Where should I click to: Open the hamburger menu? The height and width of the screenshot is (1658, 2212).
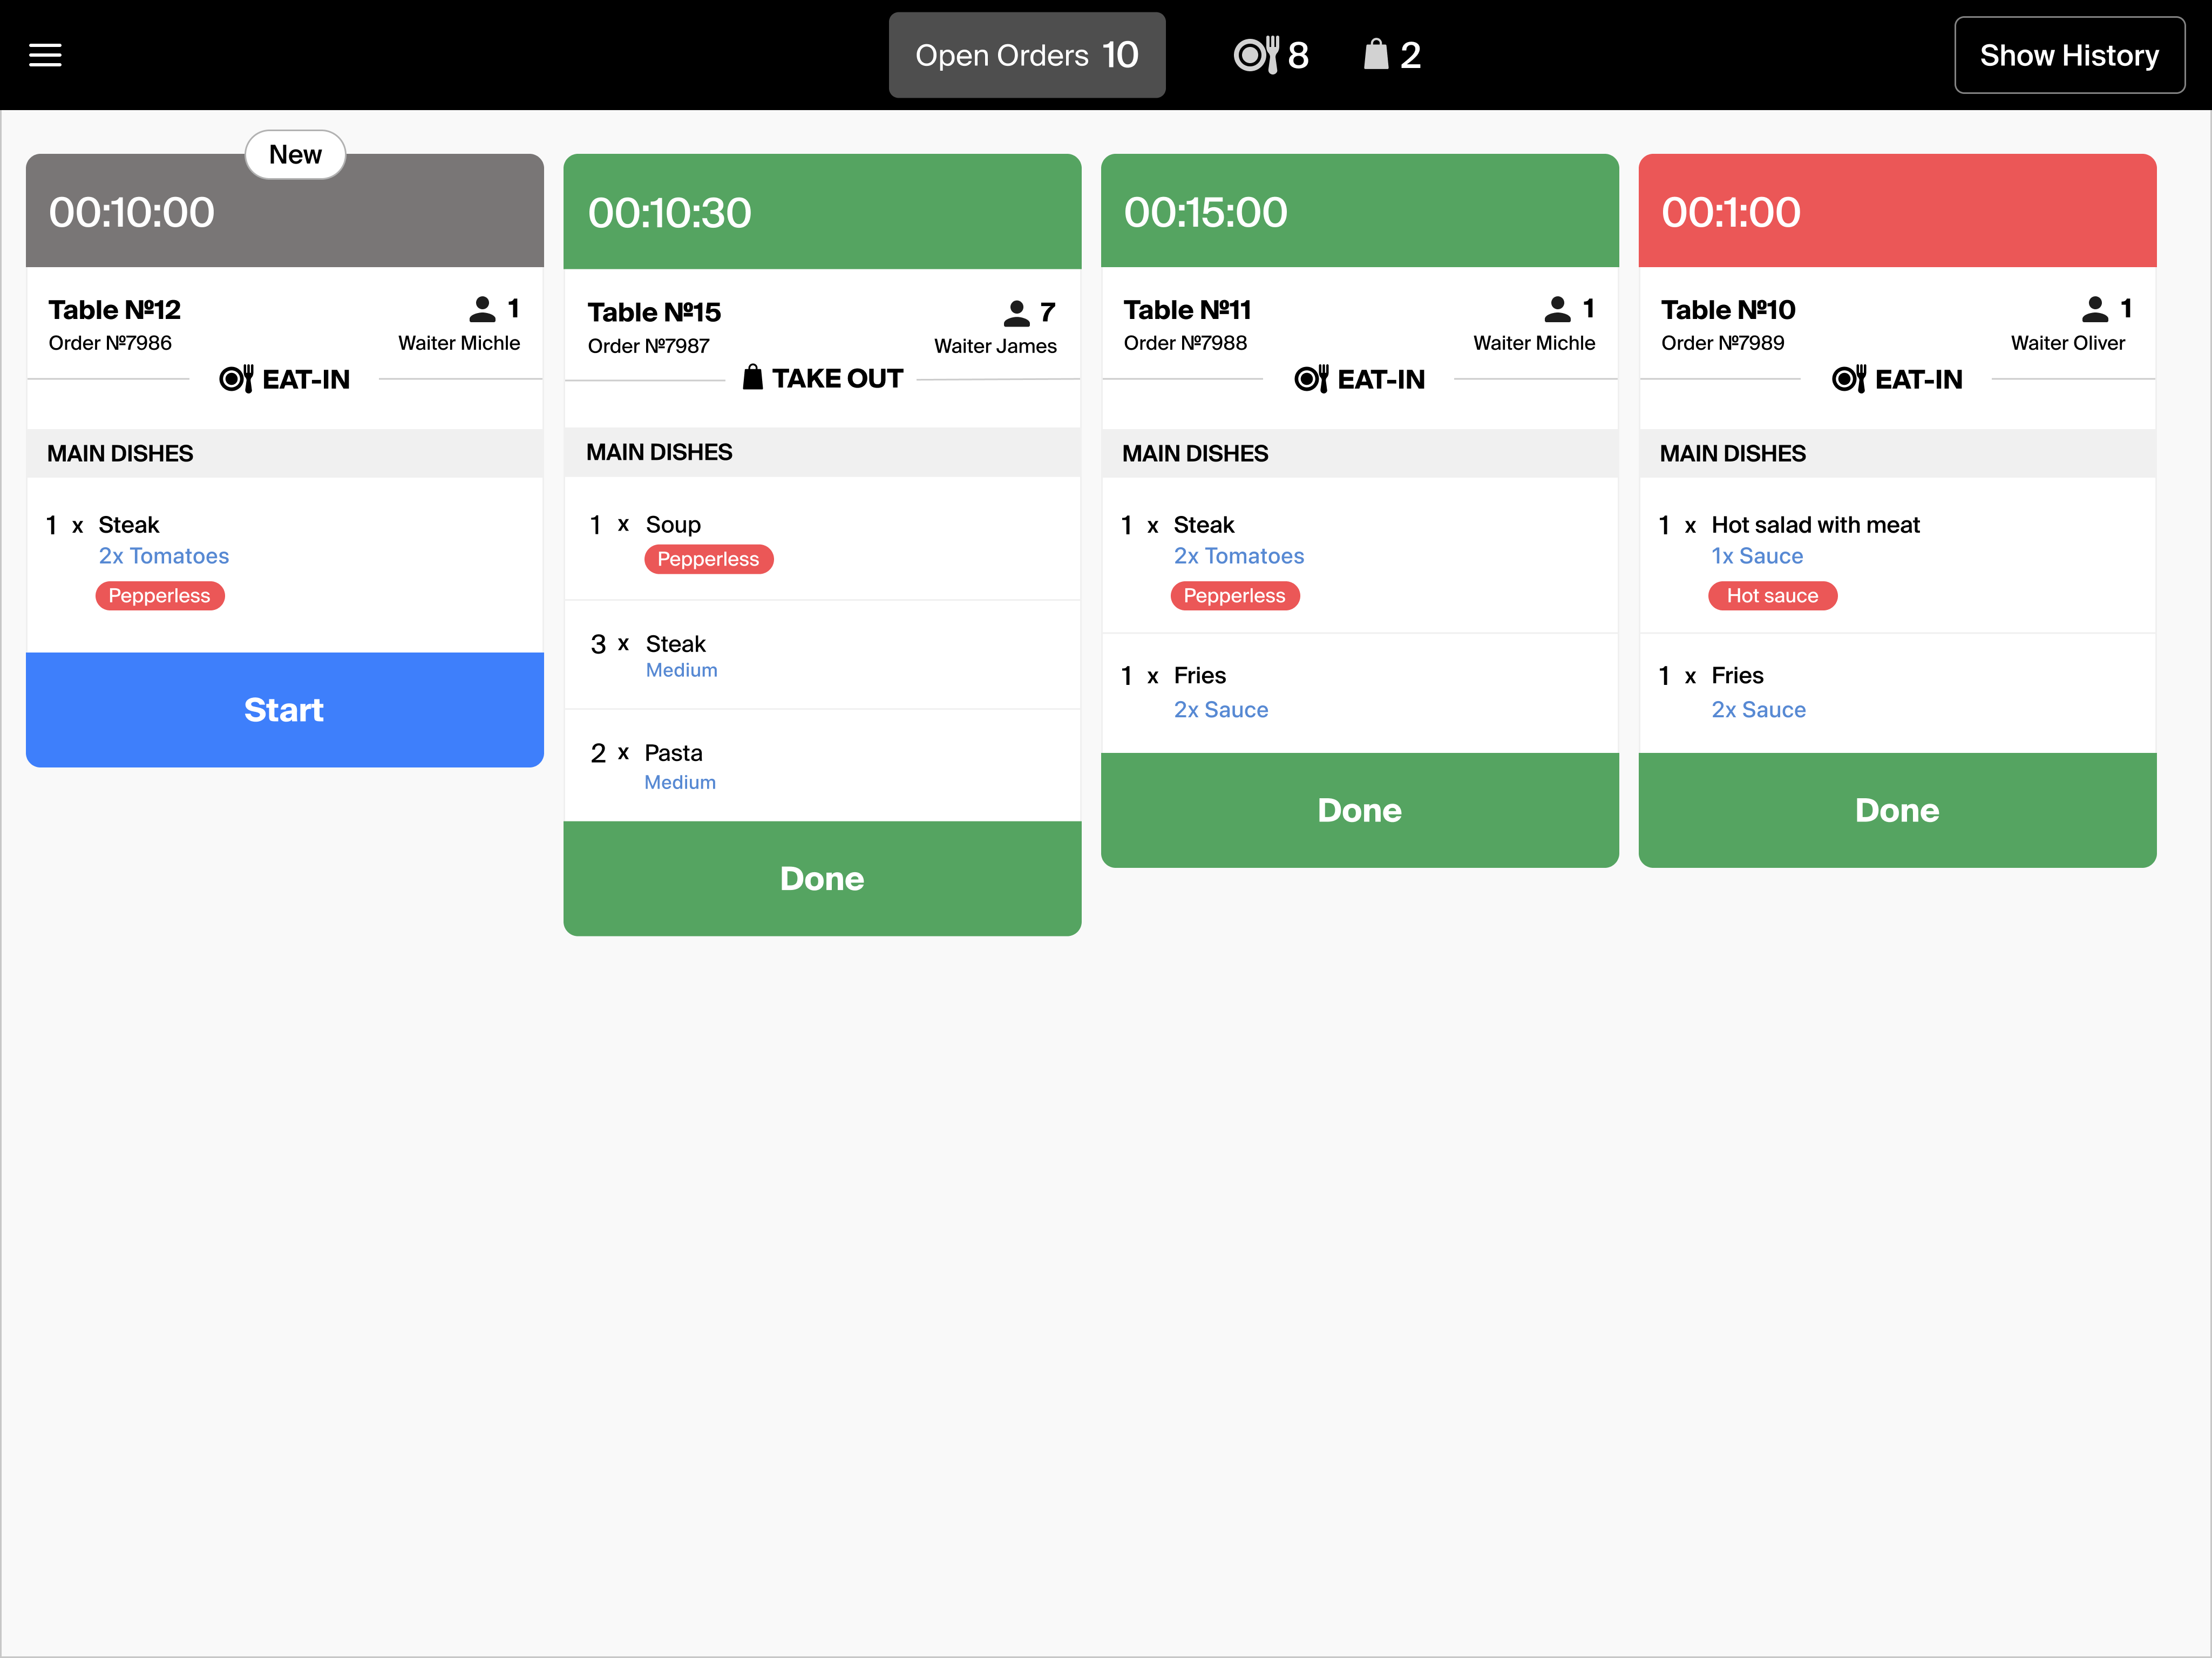pyautogui.click(x=45, y=55)
